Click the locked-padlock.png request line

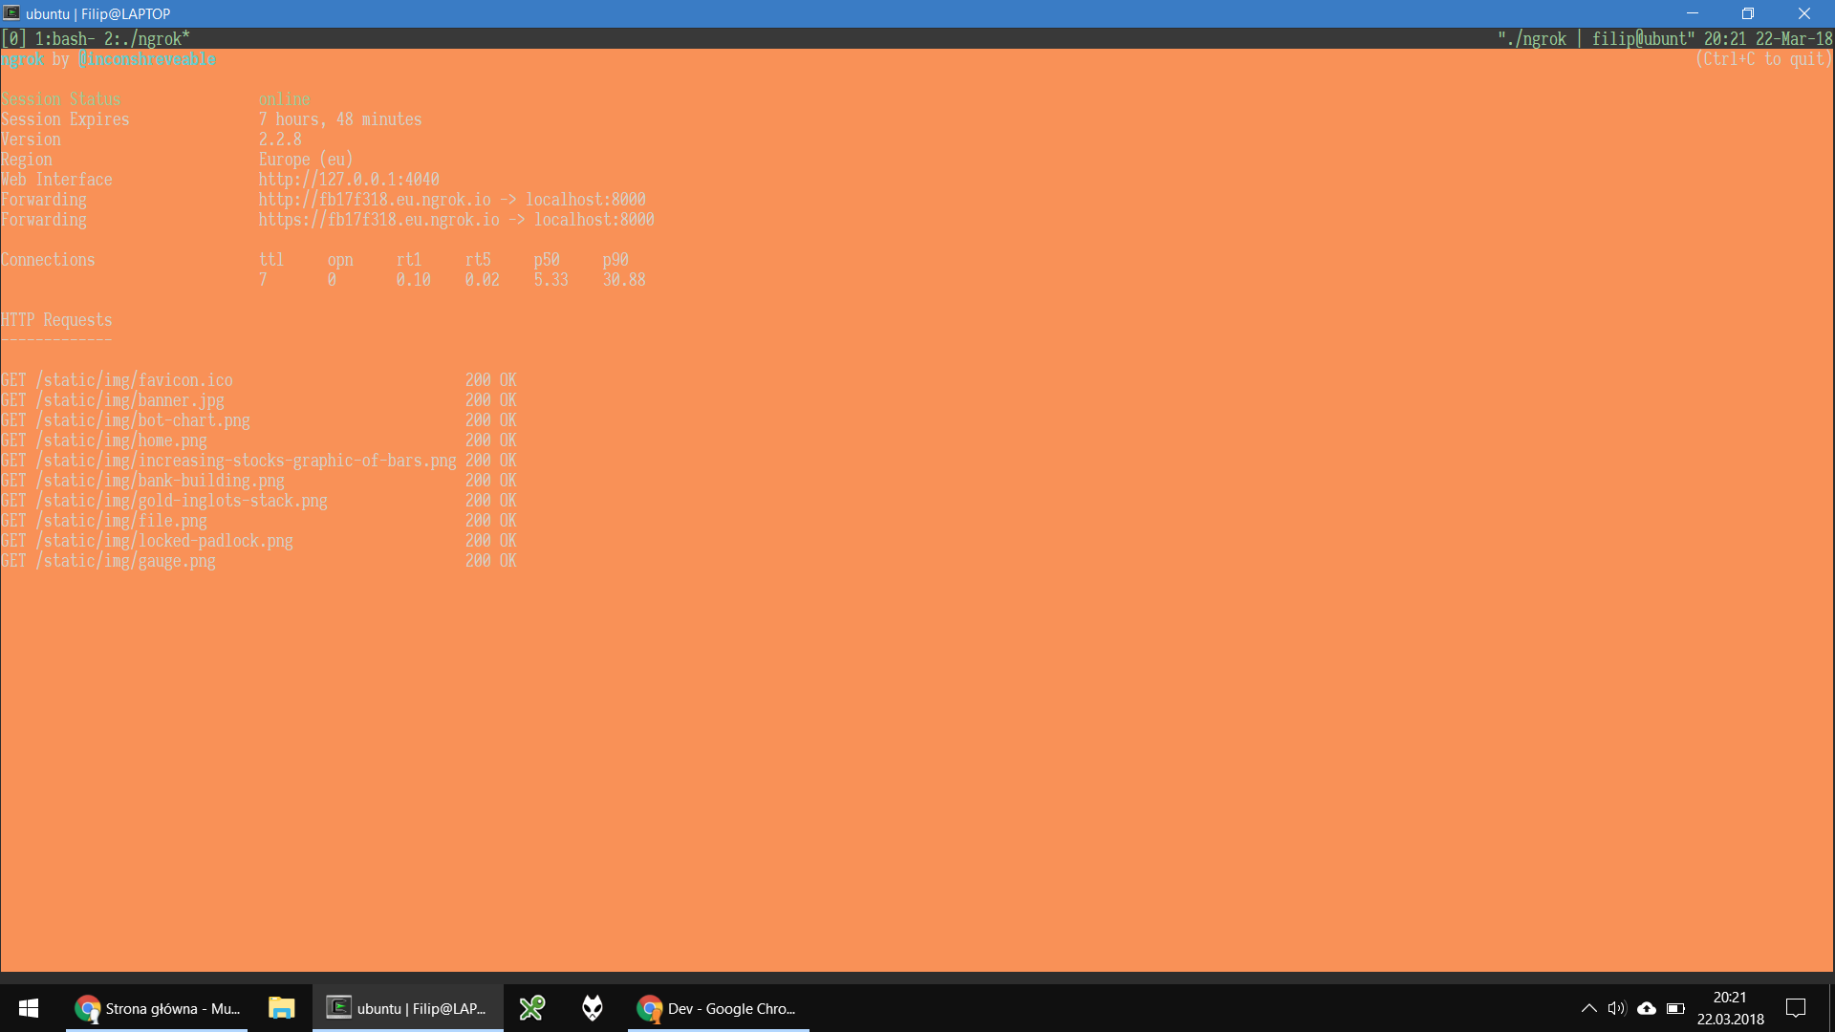tap(259, 541)
